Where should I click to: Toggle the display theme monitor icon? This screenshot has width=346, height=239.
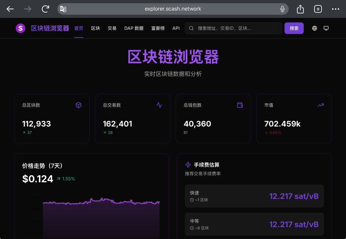(326, 28)
